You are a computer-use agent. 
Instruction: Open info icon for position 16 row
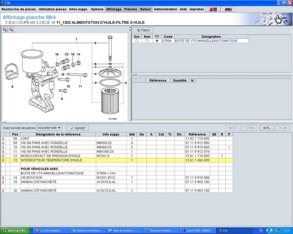coord(3,191)
